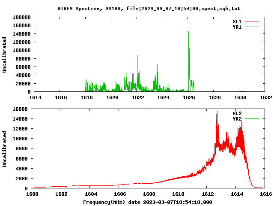
Task: Click the 1602 x-axis tick label
Action: (x=61, y=194)
